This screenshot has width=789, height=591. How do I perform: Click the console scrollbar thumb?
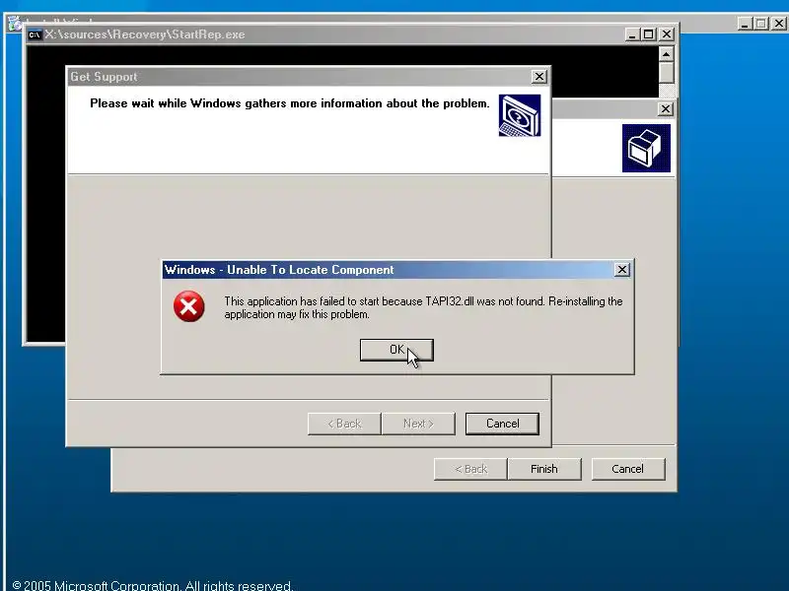point(667,73)
